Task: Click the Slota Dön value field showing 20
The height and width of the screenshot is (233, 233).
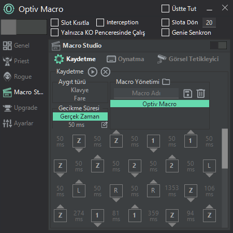Action: click(209, 23)
